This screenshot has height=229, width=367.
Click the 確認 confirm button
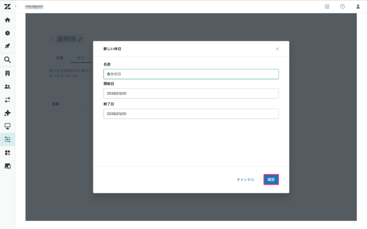tap(271, 180)
